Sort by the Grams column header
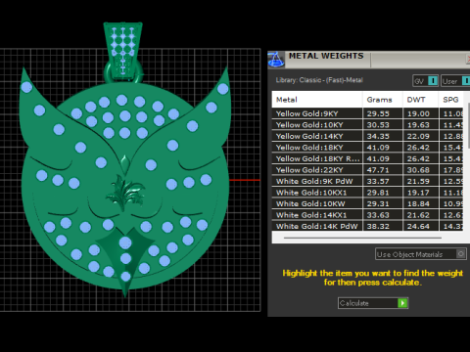Image resolution: width=470 pixels, height=352 pixels. [x=383, y=100]
